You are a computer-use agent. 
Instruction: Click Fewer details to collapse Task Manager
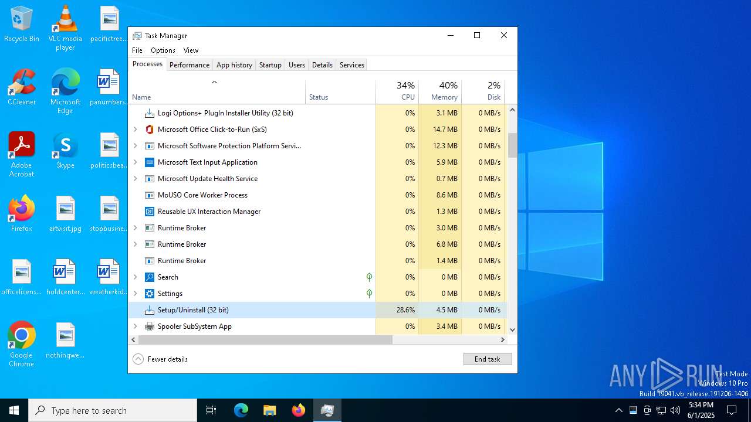[161, 359]
